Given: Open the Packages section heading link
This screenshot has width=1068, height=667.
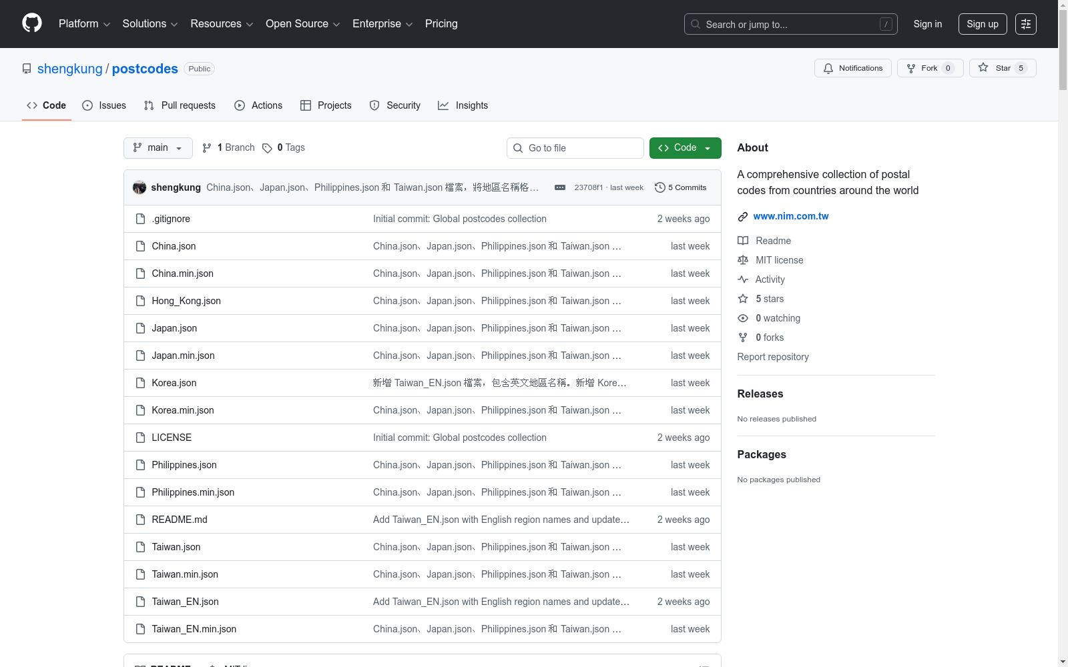Looking at the screenshot, I should click(762, 454).
